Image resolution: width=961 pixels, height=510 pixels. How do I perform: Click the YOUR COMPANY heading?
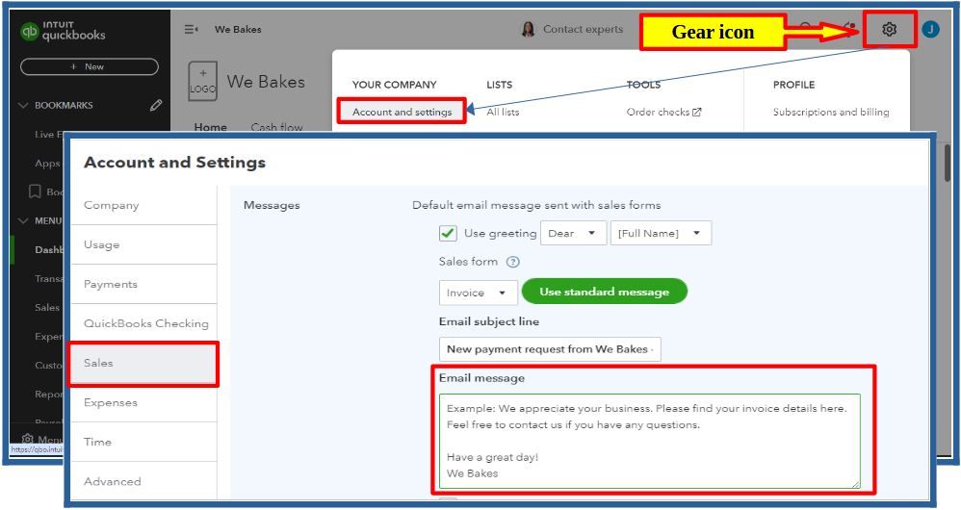click(x=394, y=85)
